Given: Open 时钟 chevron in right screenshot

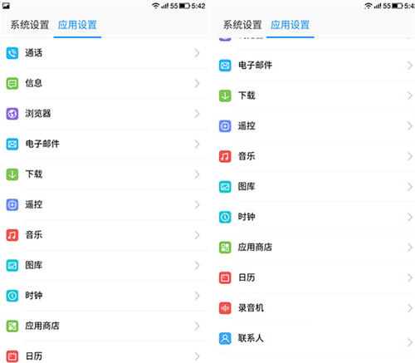Looking at the screenshot, I should [410, 217].
